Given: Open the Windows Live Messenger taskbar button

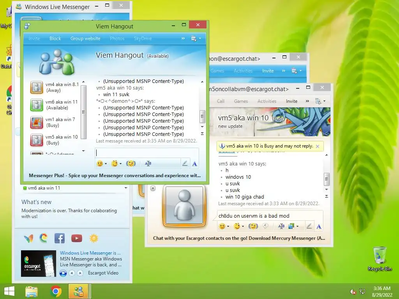Looking at the screenshot, I should tap(78, 291).
